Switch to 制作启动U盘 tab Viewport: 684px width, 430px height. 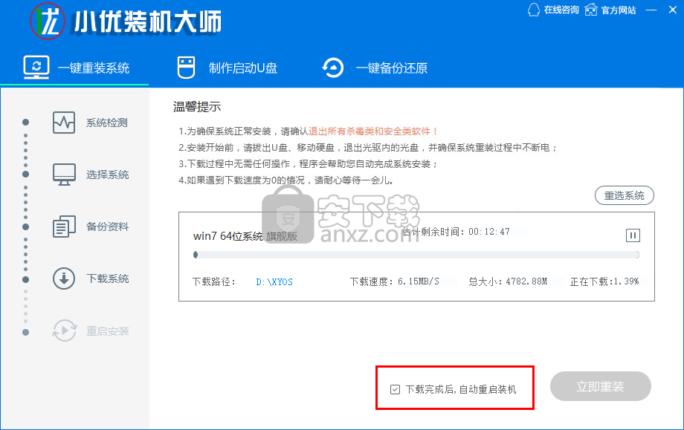point(228,68)
